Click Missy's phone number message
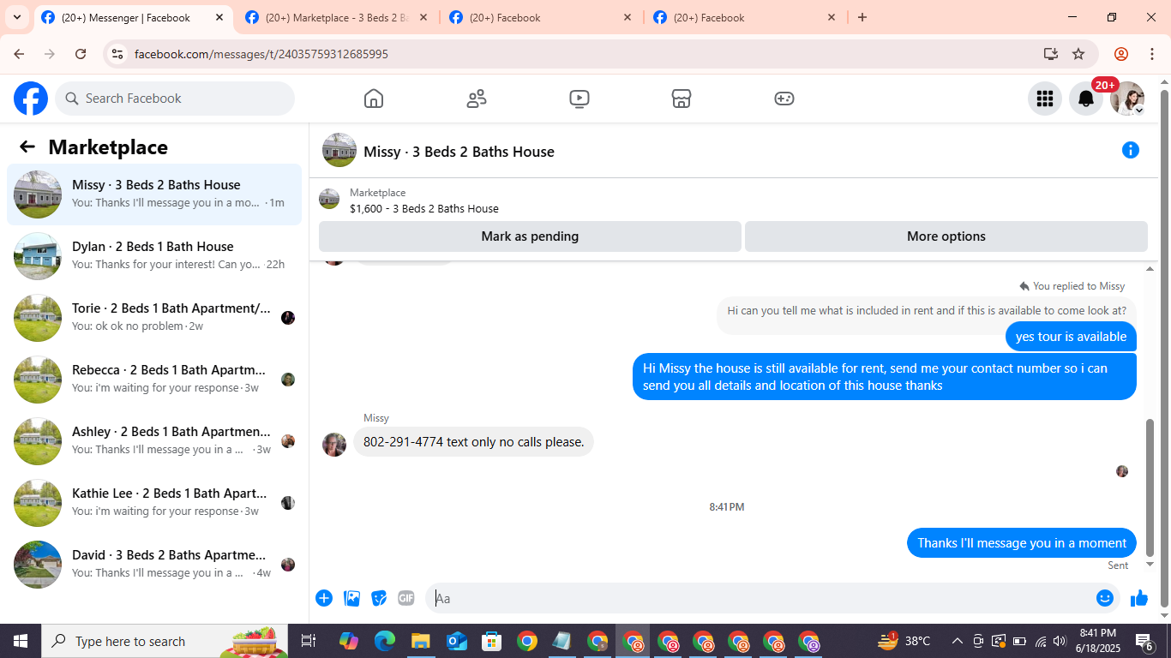Image resolution: width=1171 pixels, height=658 pixels. 473,442
